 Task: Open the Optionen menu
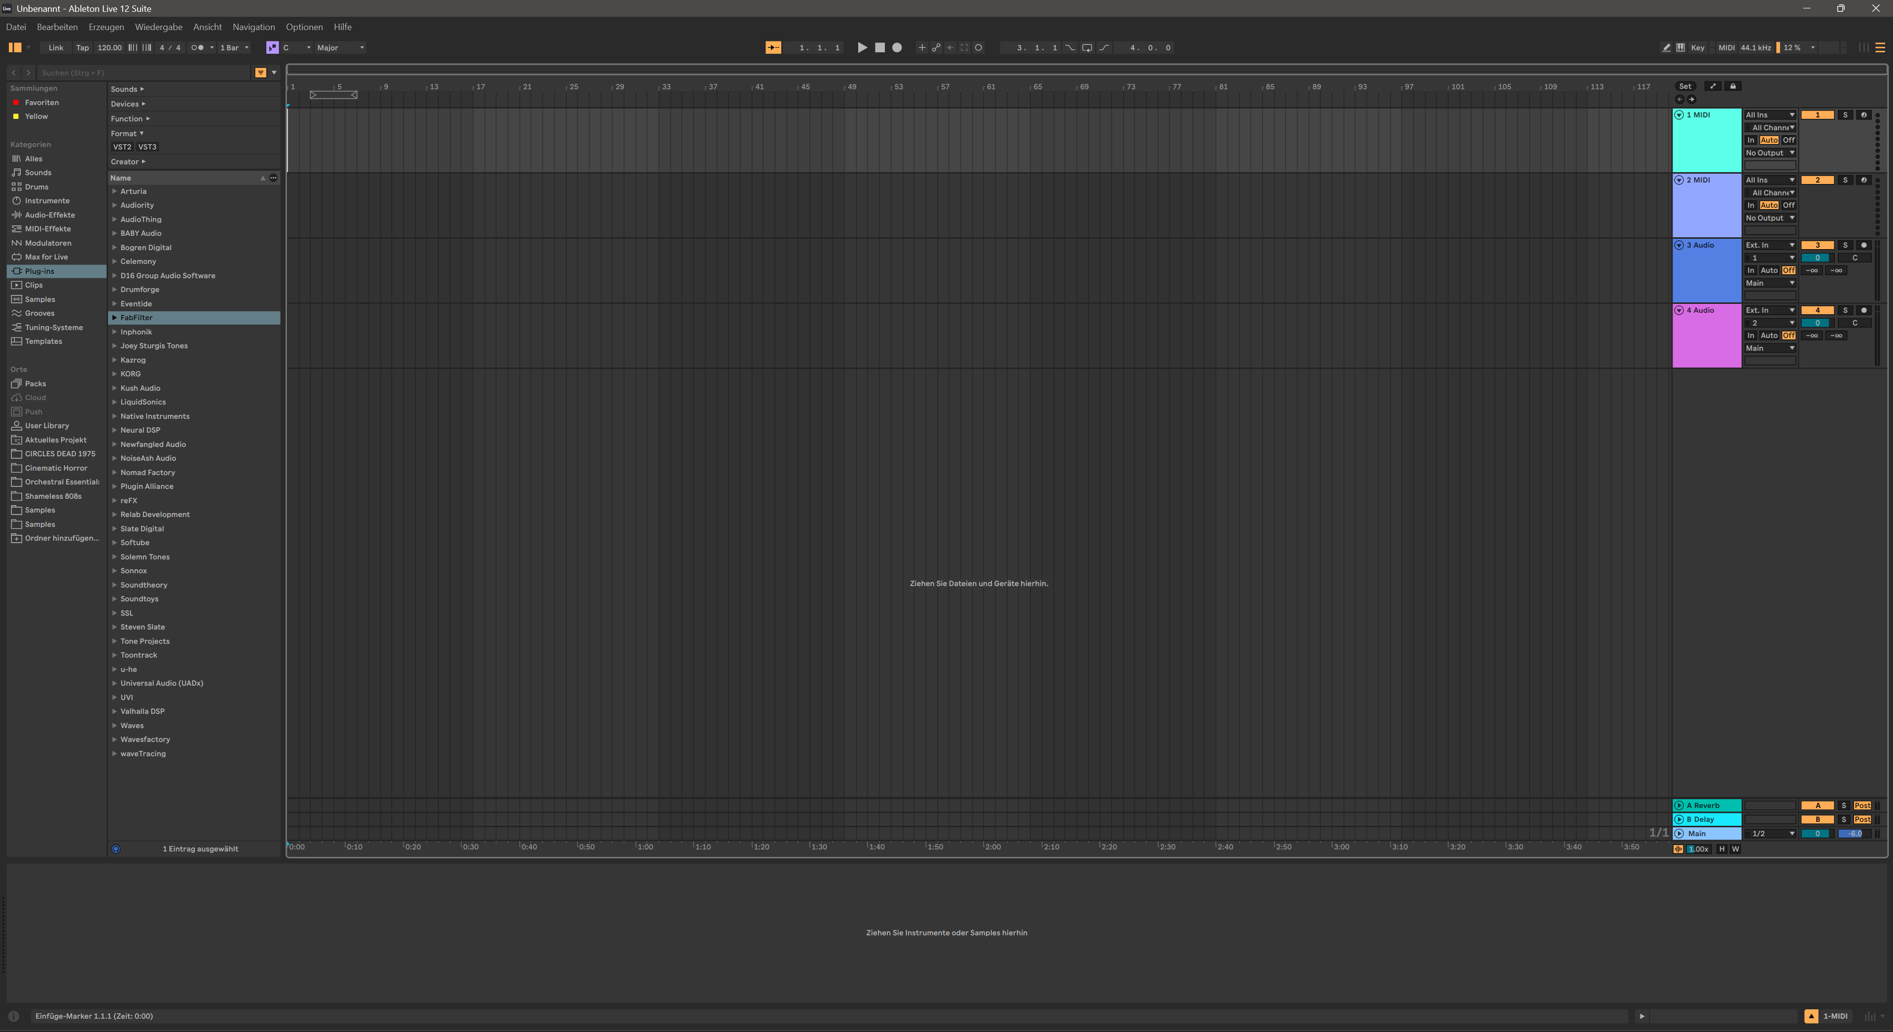tap(304, 27)
